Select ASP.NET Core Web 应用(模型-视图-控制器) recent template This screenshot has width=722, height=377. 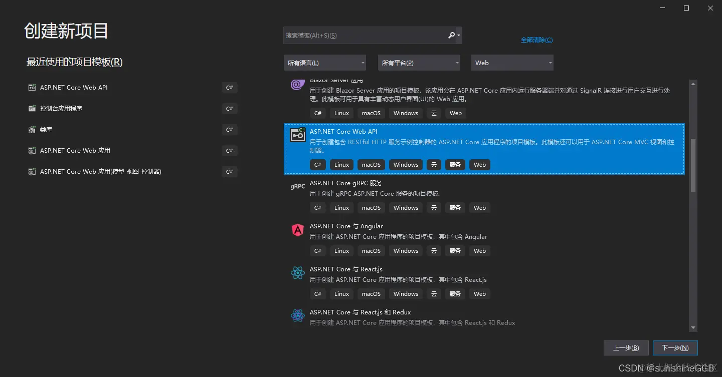pos(132,172)
